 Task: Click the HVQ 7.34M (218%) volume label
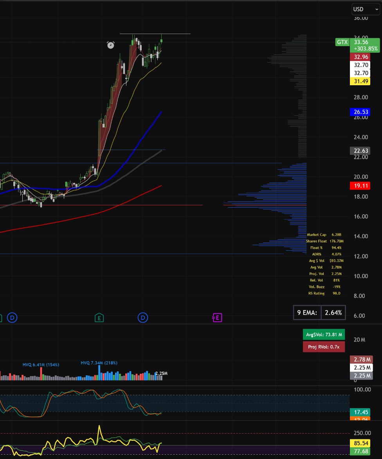99,363
